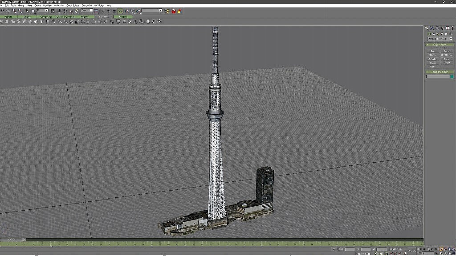Click the Mirror Selected Objects icon
The width and height of the screenshot is (456, 256).
[x=126, y=11]
